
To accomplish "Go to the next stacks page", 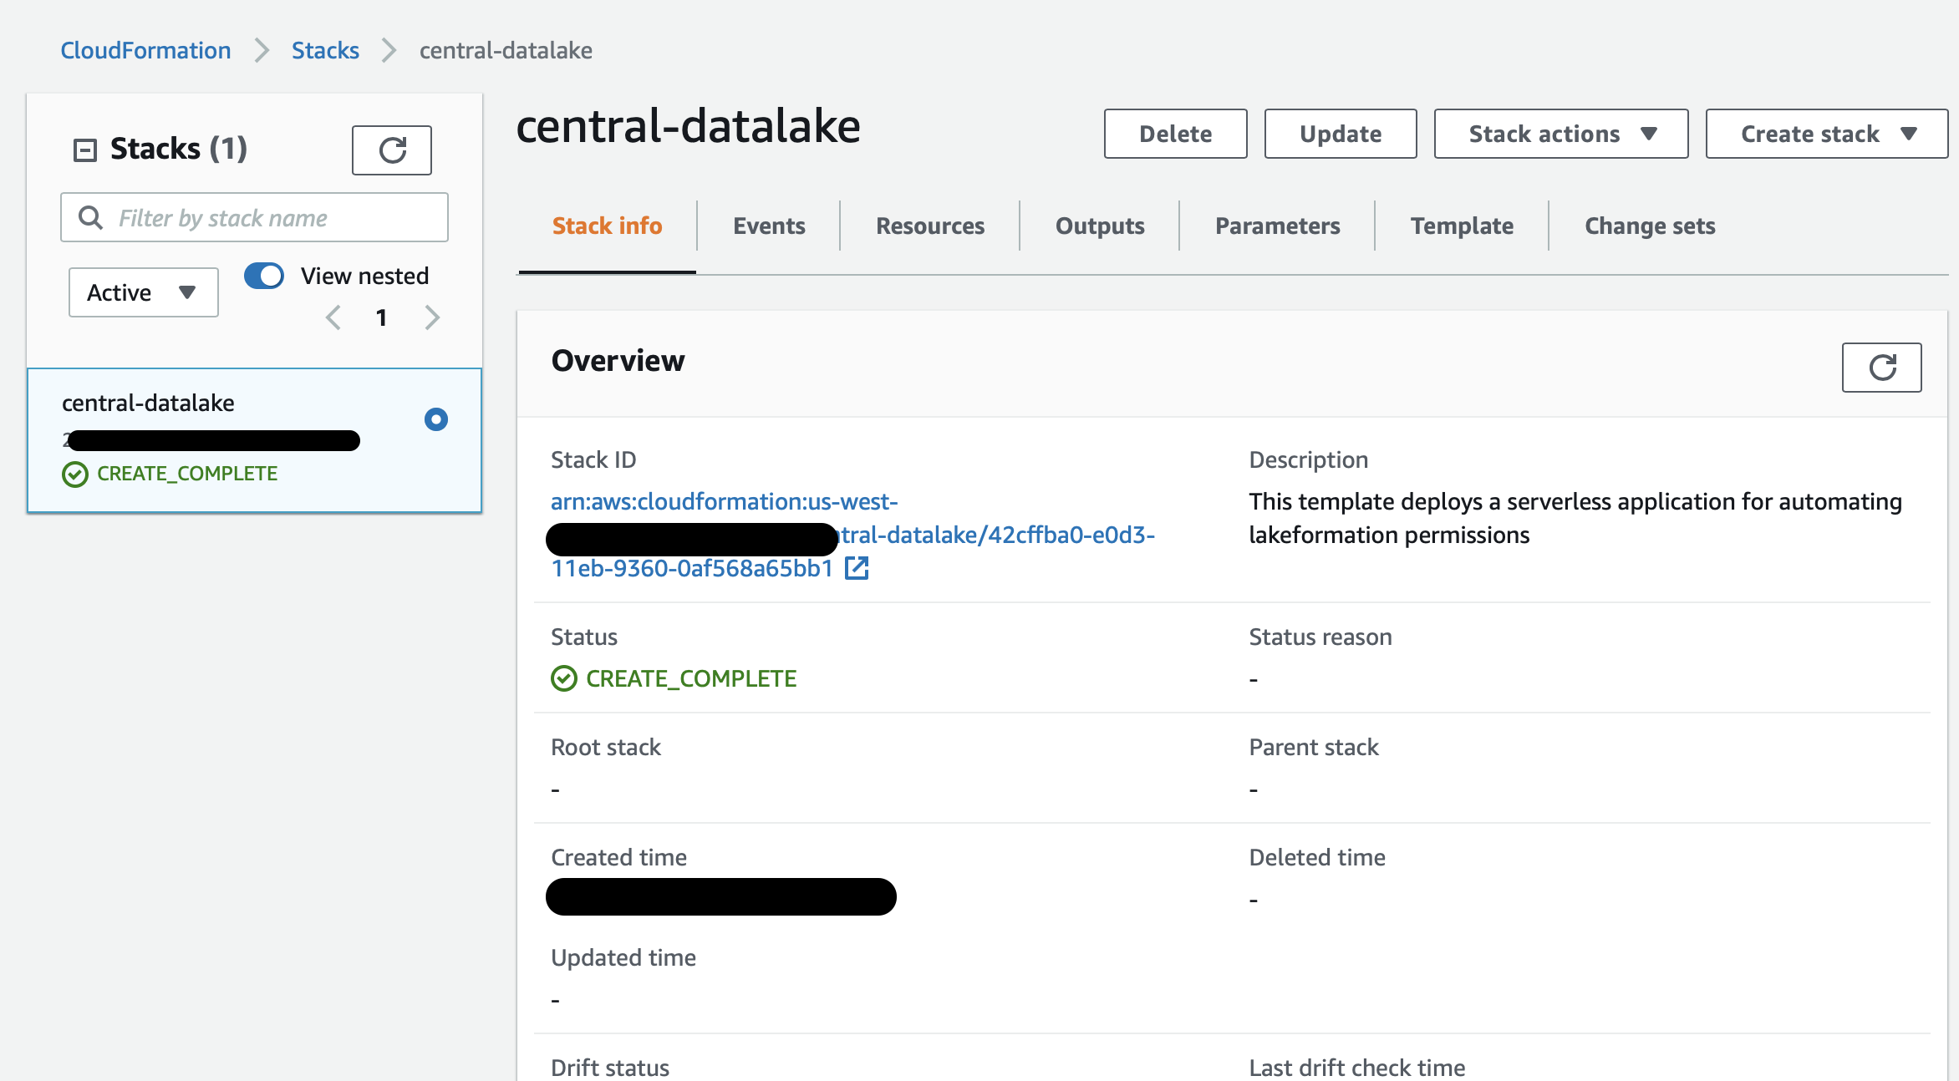I will 432,317.
